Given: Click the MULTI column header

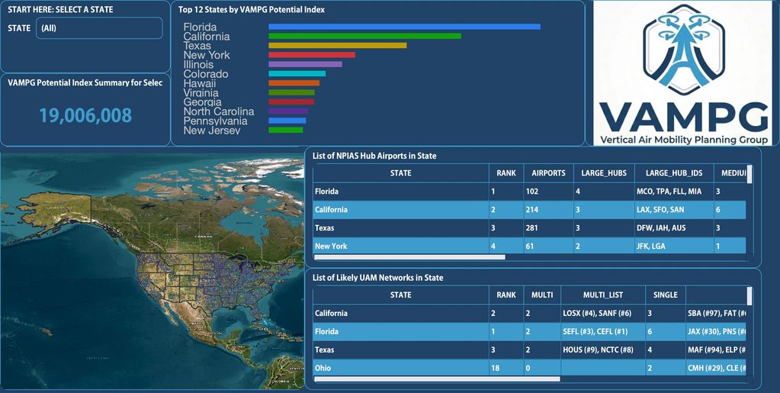Looking at the screenshot, I should click(x=542, y=295).
